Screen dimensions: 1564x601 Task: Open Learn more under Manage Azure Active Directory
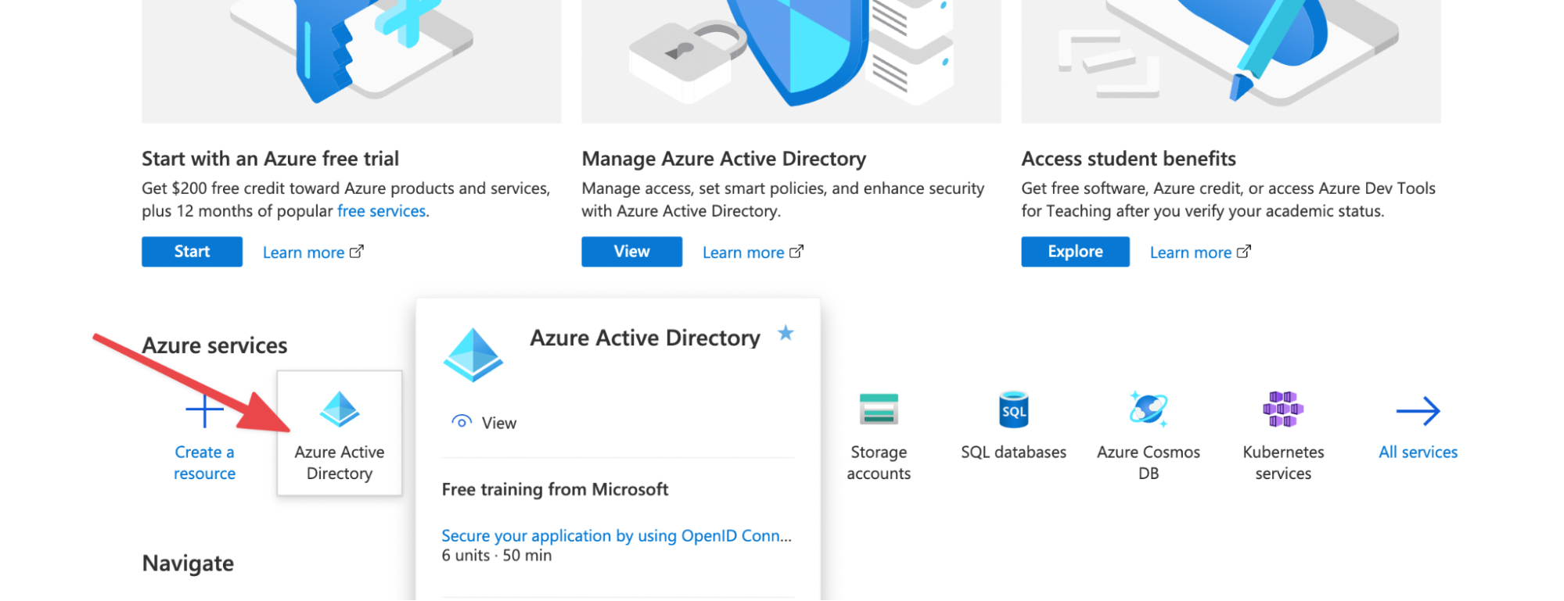tap(743, 252)
